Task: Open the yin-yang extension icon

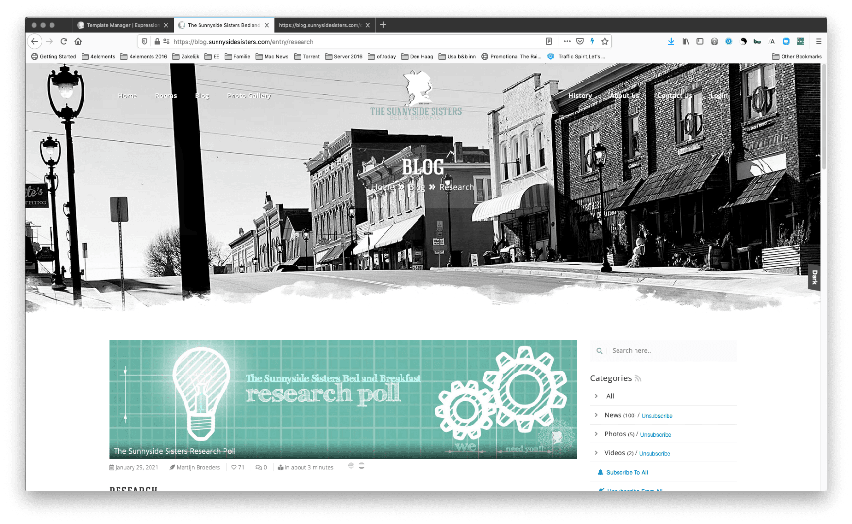Action: click(743, 41)
